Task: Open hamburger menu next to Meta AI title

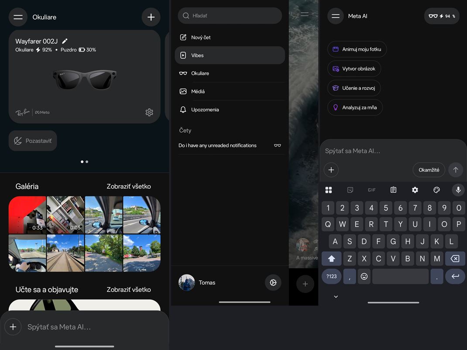Action: click(x=335, y=16)
